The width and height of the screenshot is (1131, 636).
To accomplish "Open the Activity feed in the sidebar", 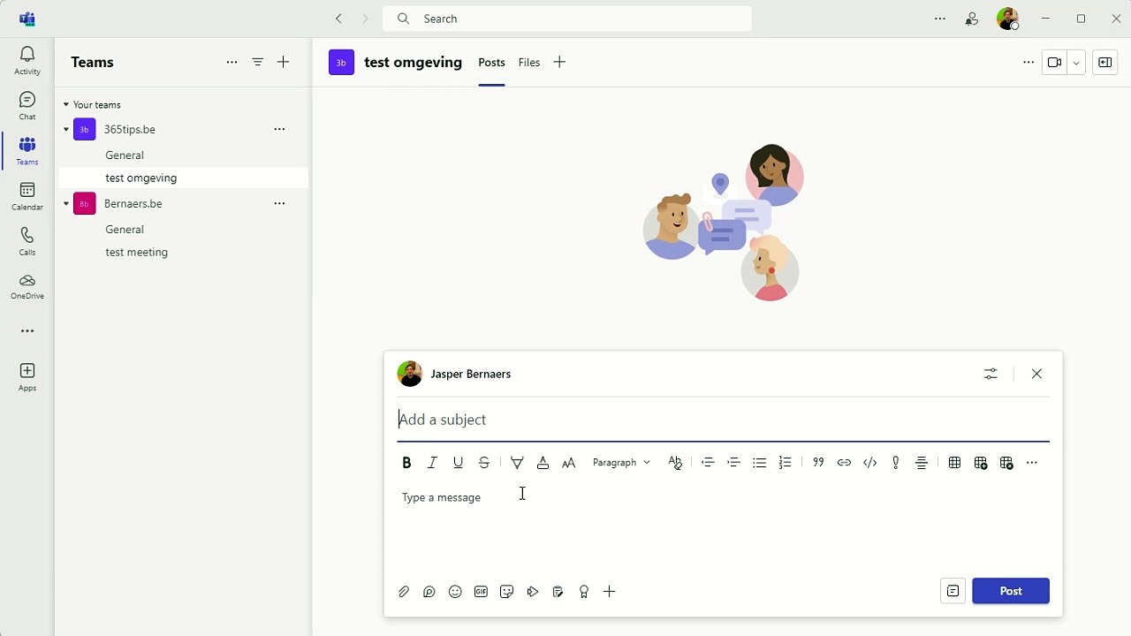I will click(27, 61).
